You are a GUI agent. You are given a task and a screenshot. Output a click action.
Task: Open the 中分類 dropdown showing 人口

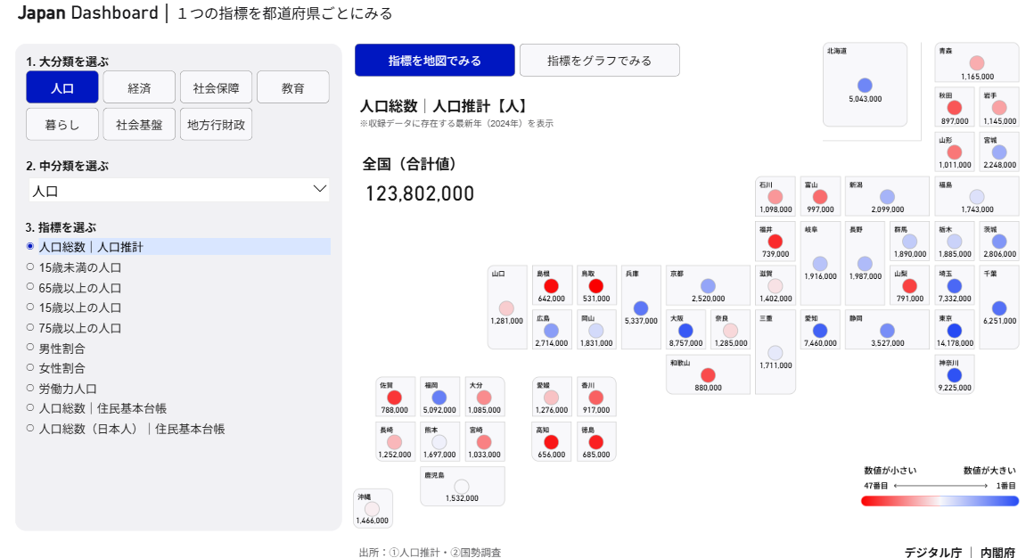(x=178, y=190)
